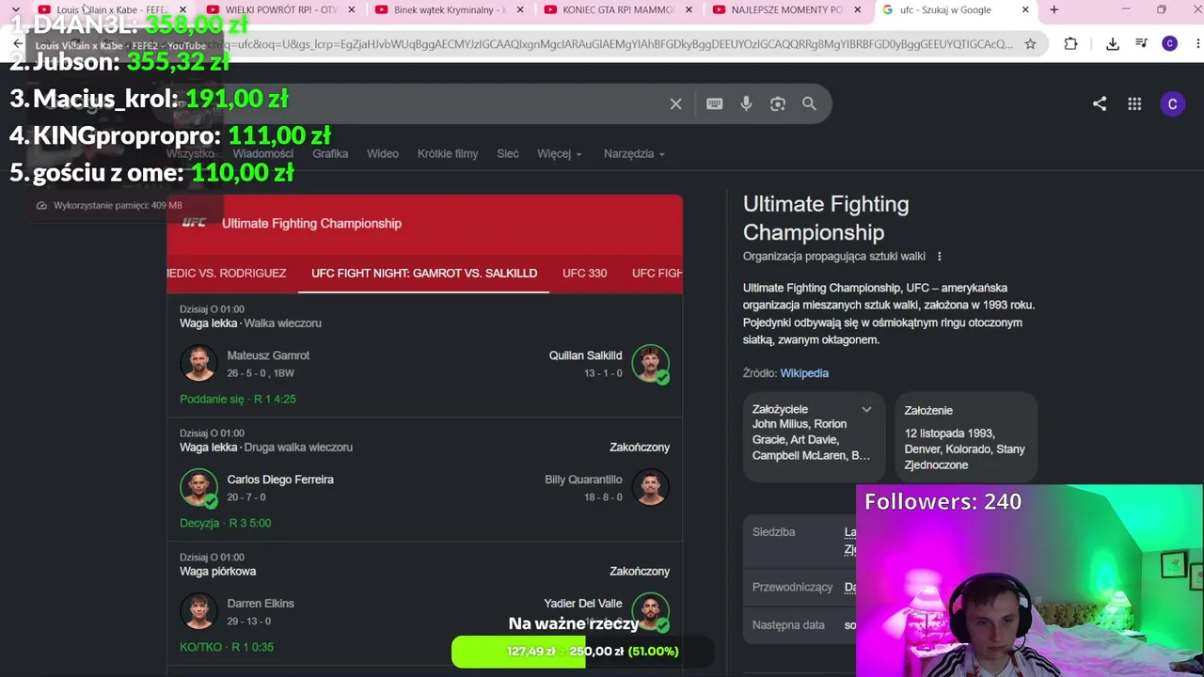
Task: Focus the Google search input field
Action: click(414, 103)
